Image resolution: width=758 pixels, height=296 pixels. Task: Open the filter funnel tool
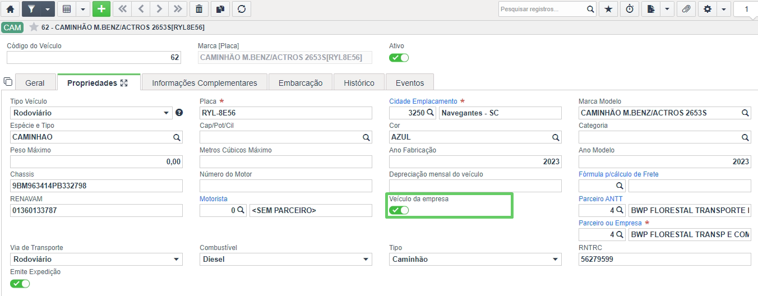pos(30,9)
